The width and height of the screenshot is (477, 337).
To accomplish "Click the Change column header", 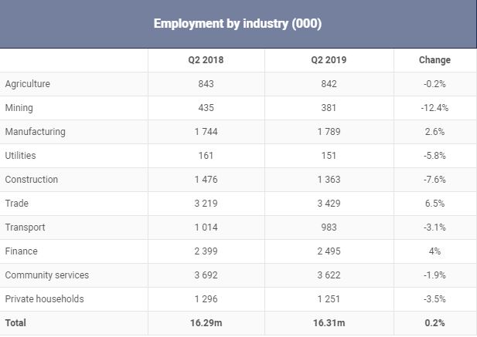I will [x=434, y=60].
